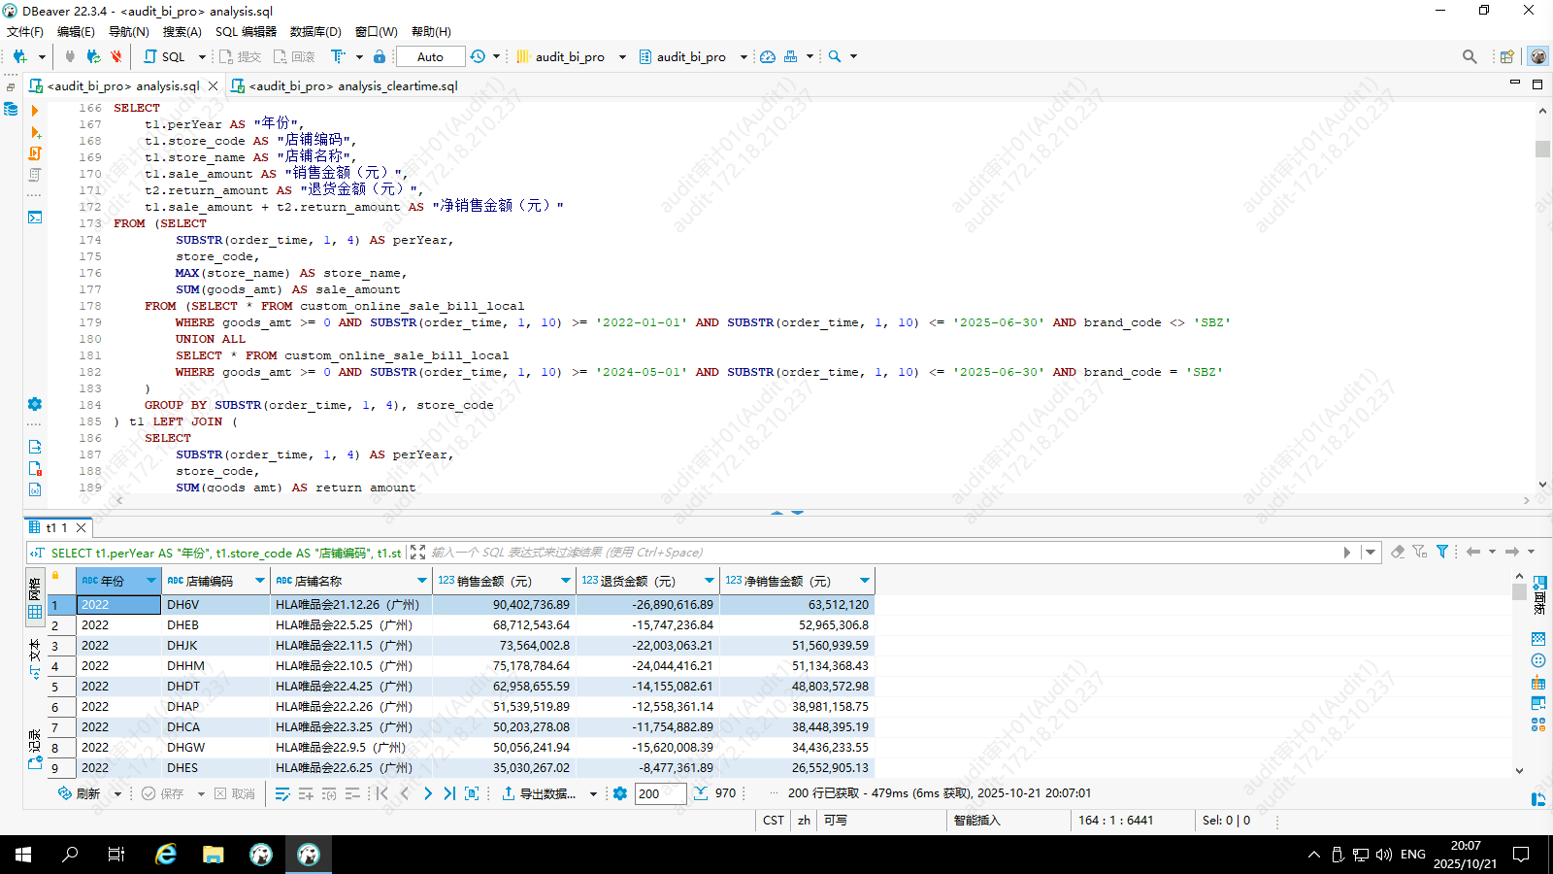Viewport: 1553px width, 874px height.
Task: Click the blue filter funnel icon
Action: [x=1442, y=552]
